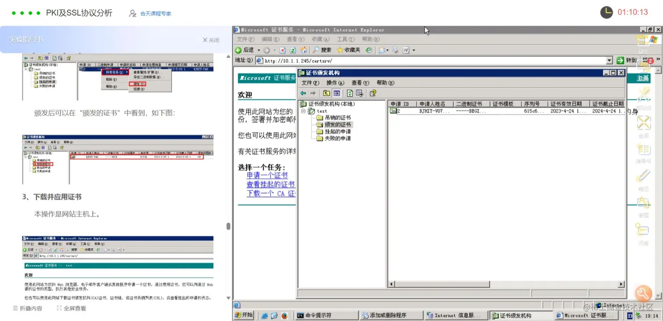663x321 pixels.
Task: Close the 实验指导书 panel with 关闭
Action: coord(211,40)
